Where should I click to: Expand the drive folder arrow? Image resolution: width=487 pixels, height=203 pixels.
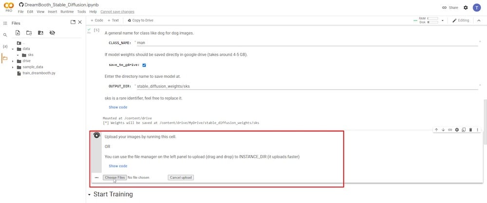[13, 61]
